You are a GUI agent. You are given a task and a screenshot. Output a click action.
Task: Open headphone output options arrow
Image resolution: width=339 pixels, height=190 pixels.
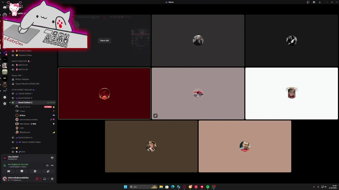pyautogui.click(x=48, y=179)
